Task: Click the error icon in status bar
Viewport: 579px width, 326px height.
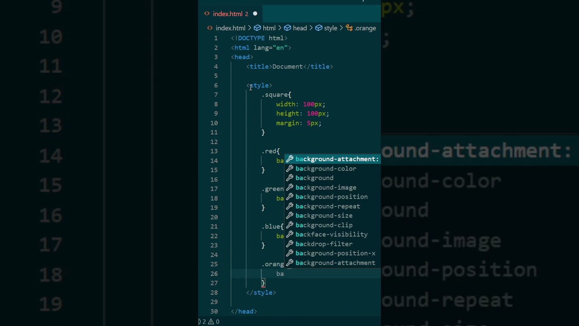Action: (x=199, y=321)
